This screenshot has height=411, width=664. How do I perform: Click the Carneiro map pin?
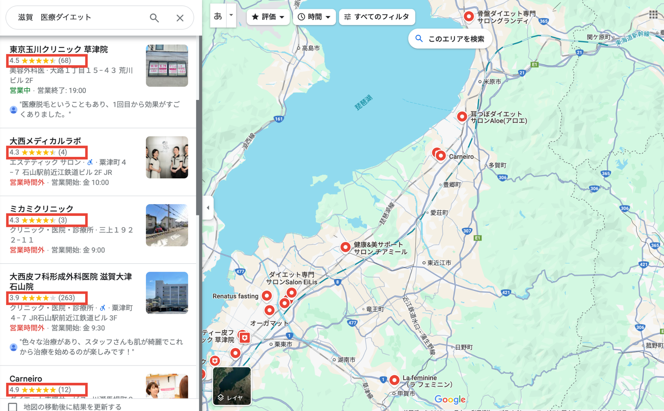click(x=441, y=156)
